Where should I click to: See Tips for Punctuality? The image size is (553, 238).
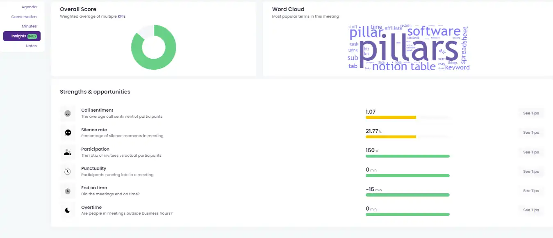point(531,172)
